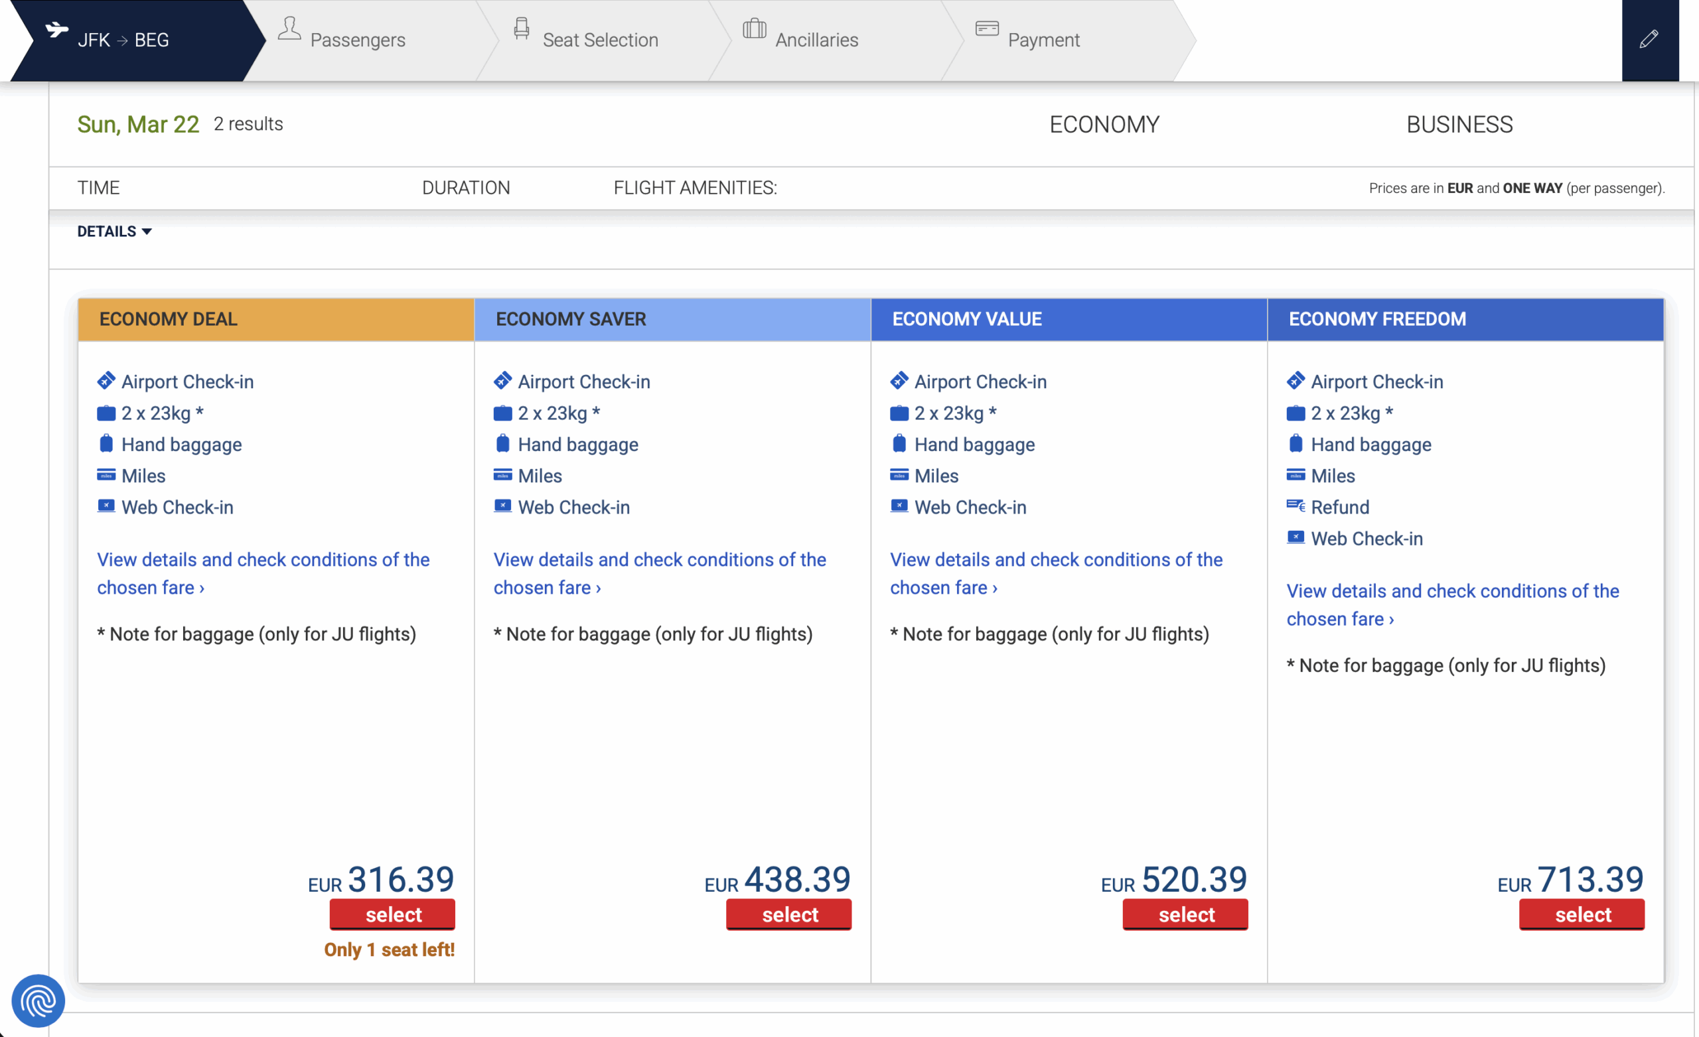Click the ECONOMY VALUE fare header
Screen dimensions: 1699x1037
(1068, 319)
